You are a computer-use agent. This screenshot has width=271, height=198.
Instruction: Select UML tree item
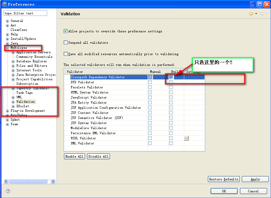tap(19, 97)
